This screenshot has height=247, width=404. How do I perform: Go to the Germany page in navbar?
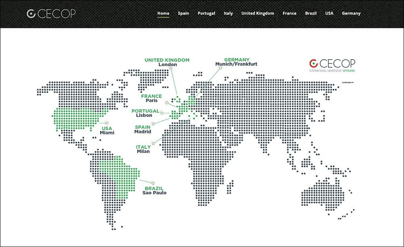(x=351, y=13)
